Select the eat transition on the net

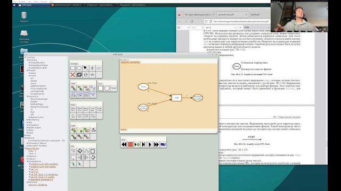176,98
